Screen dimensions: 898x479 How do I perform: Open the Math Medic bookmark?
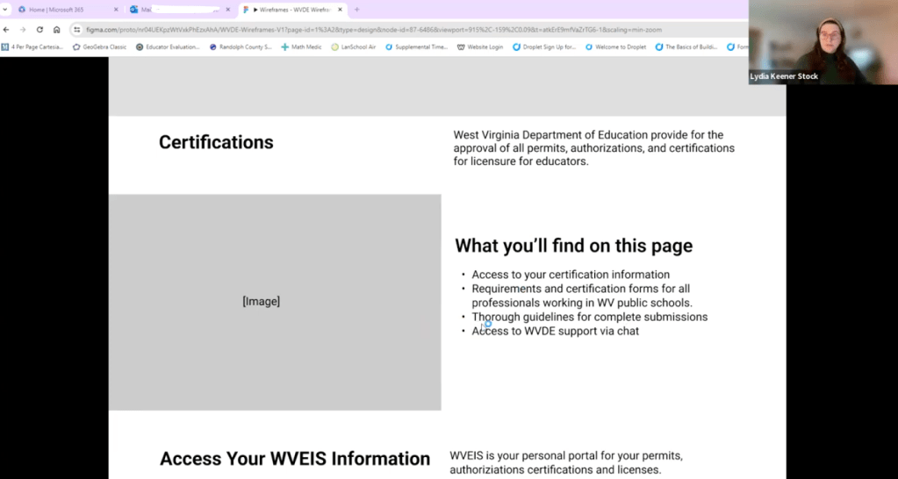pos(301,46)
